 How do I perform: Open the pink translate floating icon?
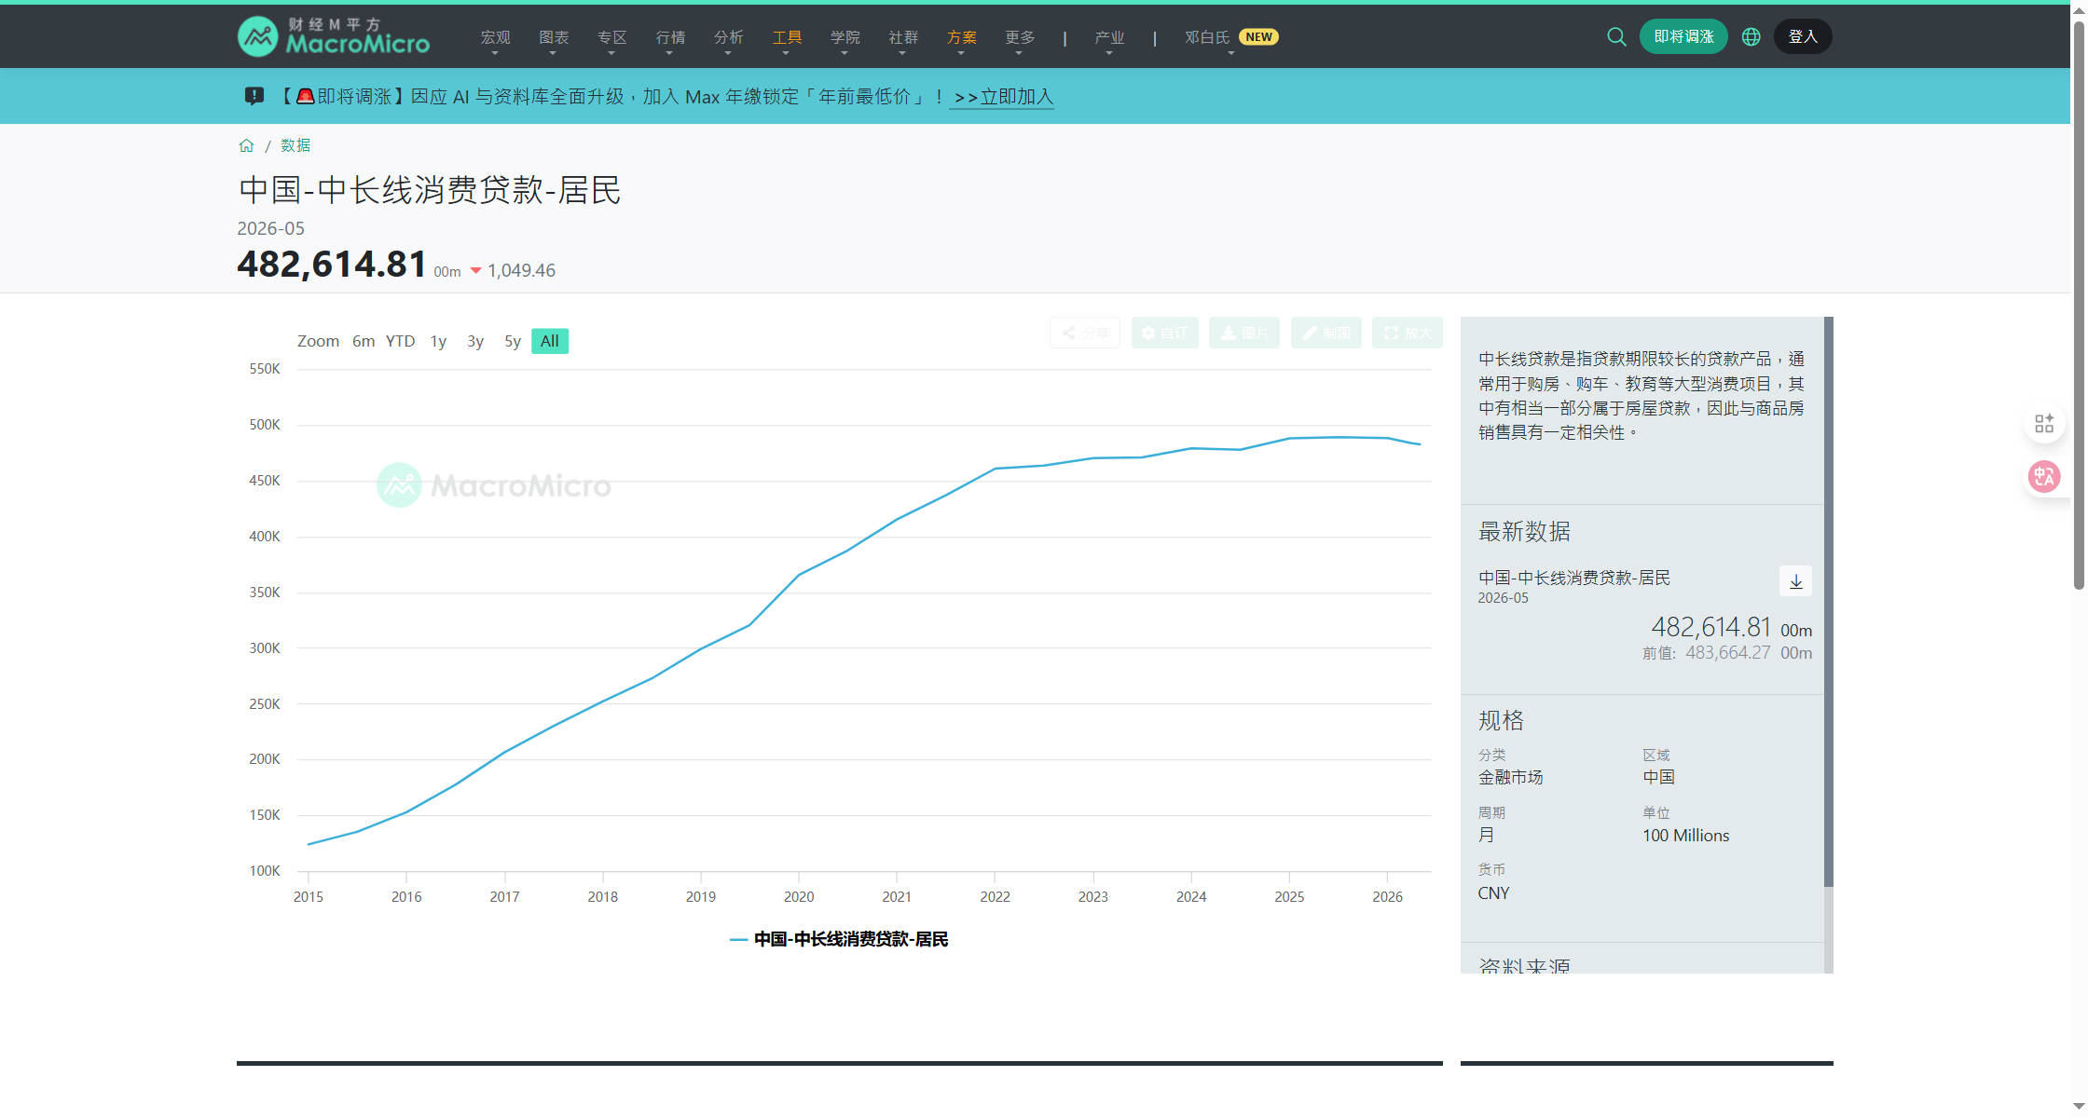click(2044, 477)
